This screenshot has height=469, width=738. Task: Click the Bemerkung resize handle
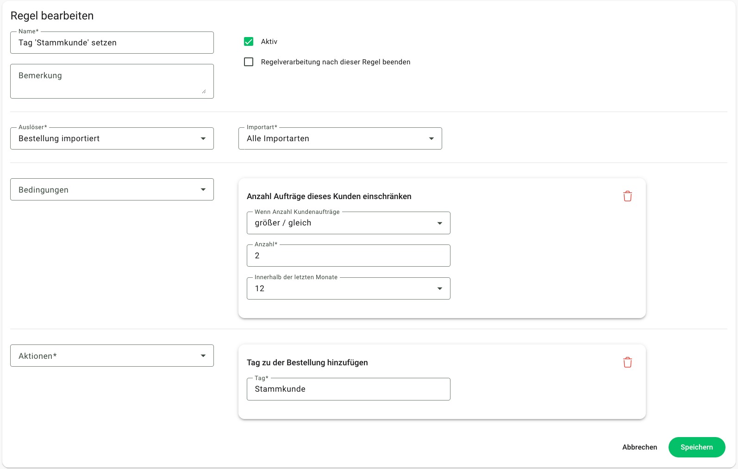pos(204,91)
